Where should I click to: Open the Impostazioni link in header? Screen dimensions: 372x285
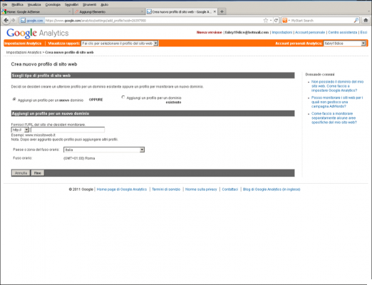[x=282, y=32]
